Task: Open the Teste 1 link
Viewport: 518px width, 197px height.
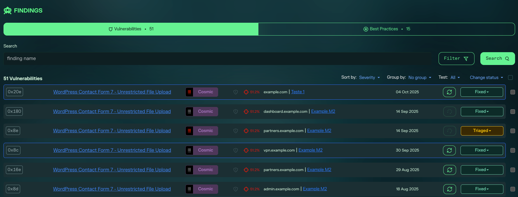Action: (298, 92)
